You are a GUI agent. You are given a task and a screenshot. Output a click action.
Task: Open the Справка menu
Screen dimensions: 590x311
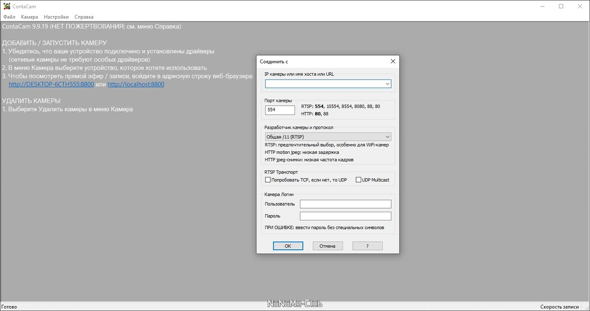pyautogui.click(x=84, y=17)
